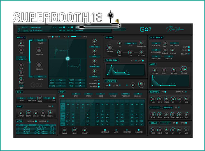
Task: Click the Rob Papen signature logo
Action: coord(175,29)
